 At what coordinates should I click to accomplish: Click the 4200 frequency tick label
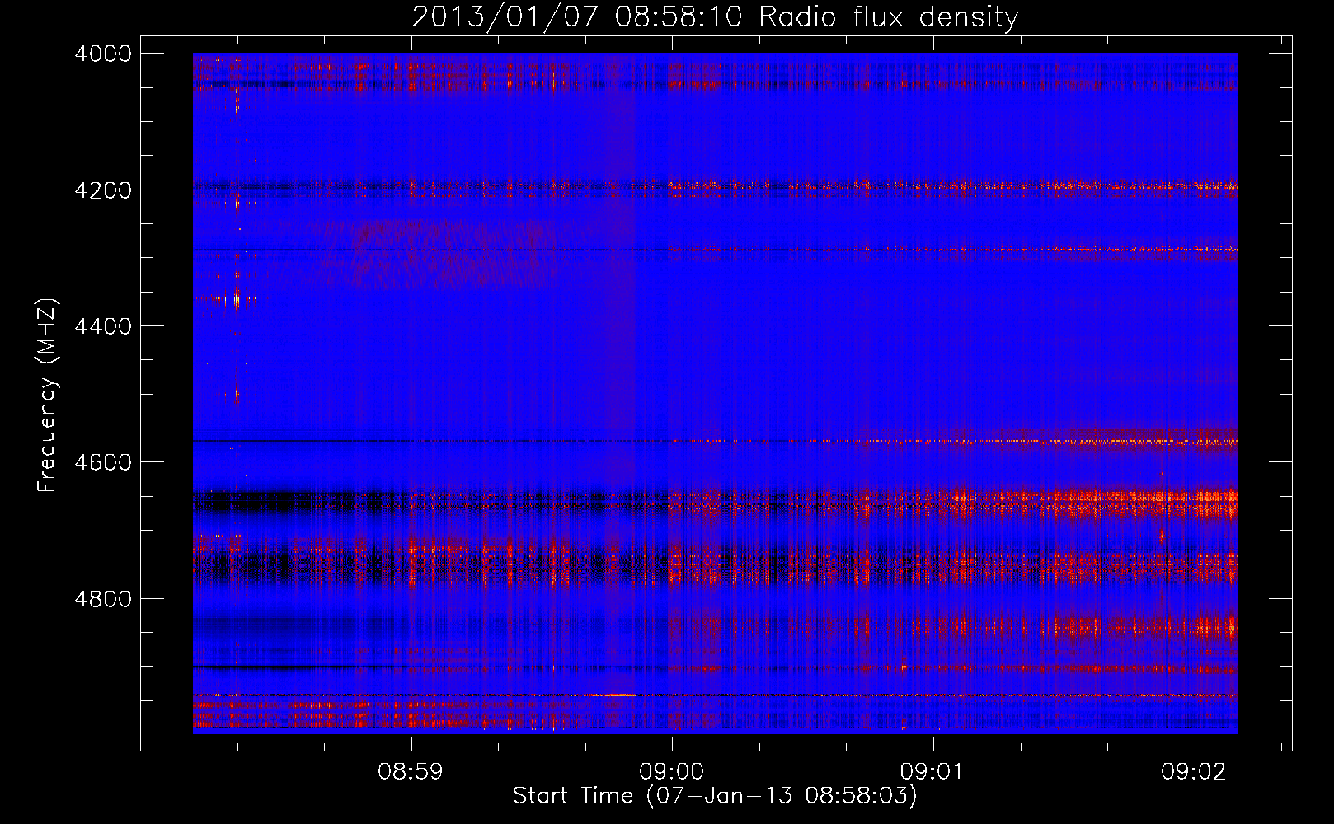pos(103,190)
